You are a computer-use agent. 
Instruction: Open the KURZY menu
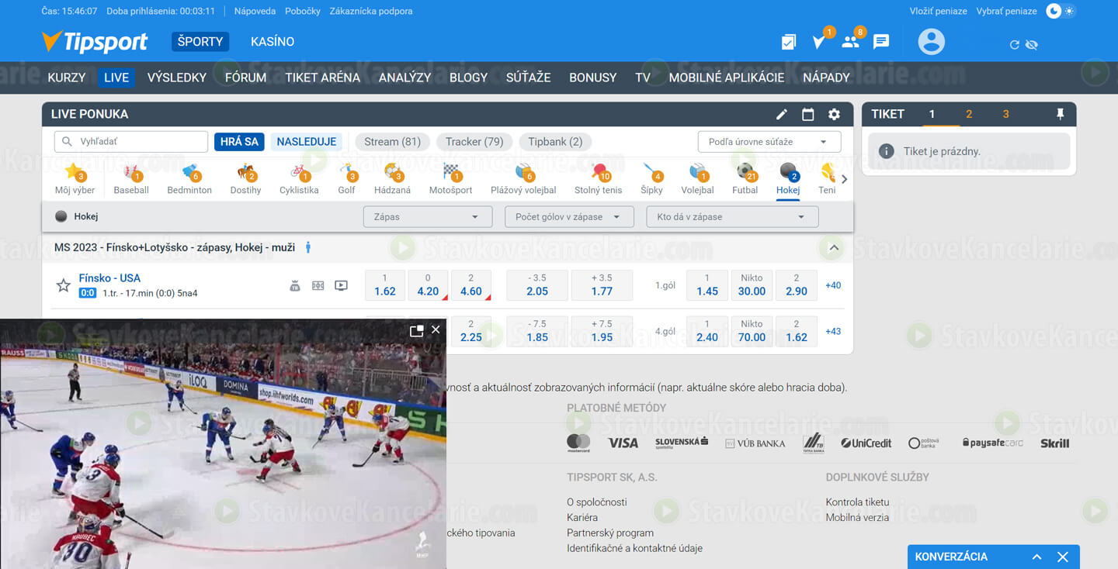click(x=66, y=78)
